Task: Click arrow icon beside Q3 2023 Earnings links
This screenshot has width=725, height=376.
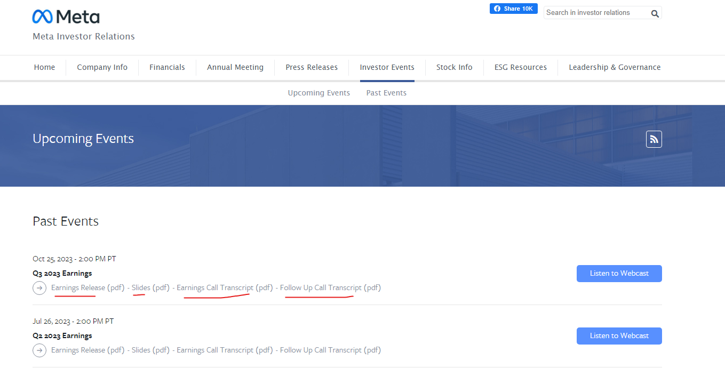Action: point(39,288)
